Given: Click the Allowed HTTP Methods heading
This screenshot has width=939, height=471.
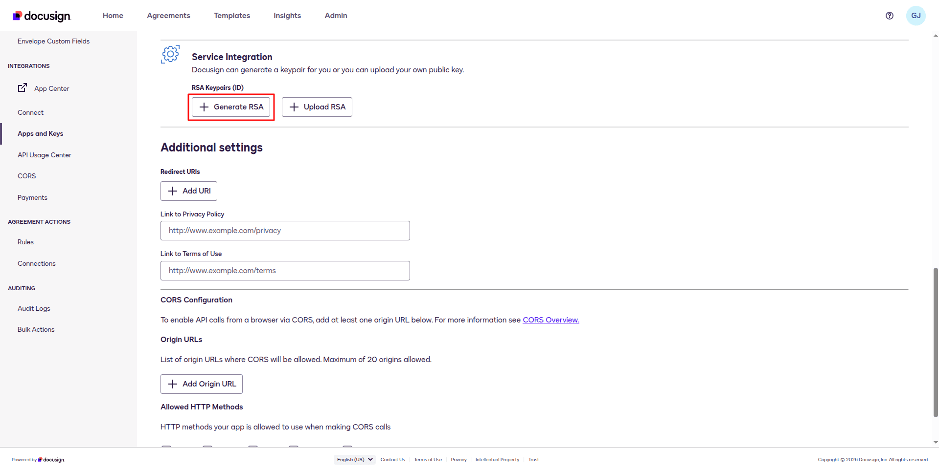Looking at the screenshot, I should tap(202, 407).
